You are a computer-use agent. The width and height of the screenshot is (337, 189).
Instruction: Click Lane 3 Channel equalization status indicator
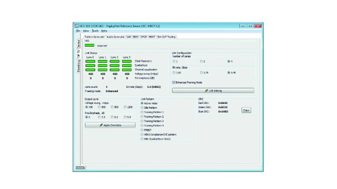127,70
